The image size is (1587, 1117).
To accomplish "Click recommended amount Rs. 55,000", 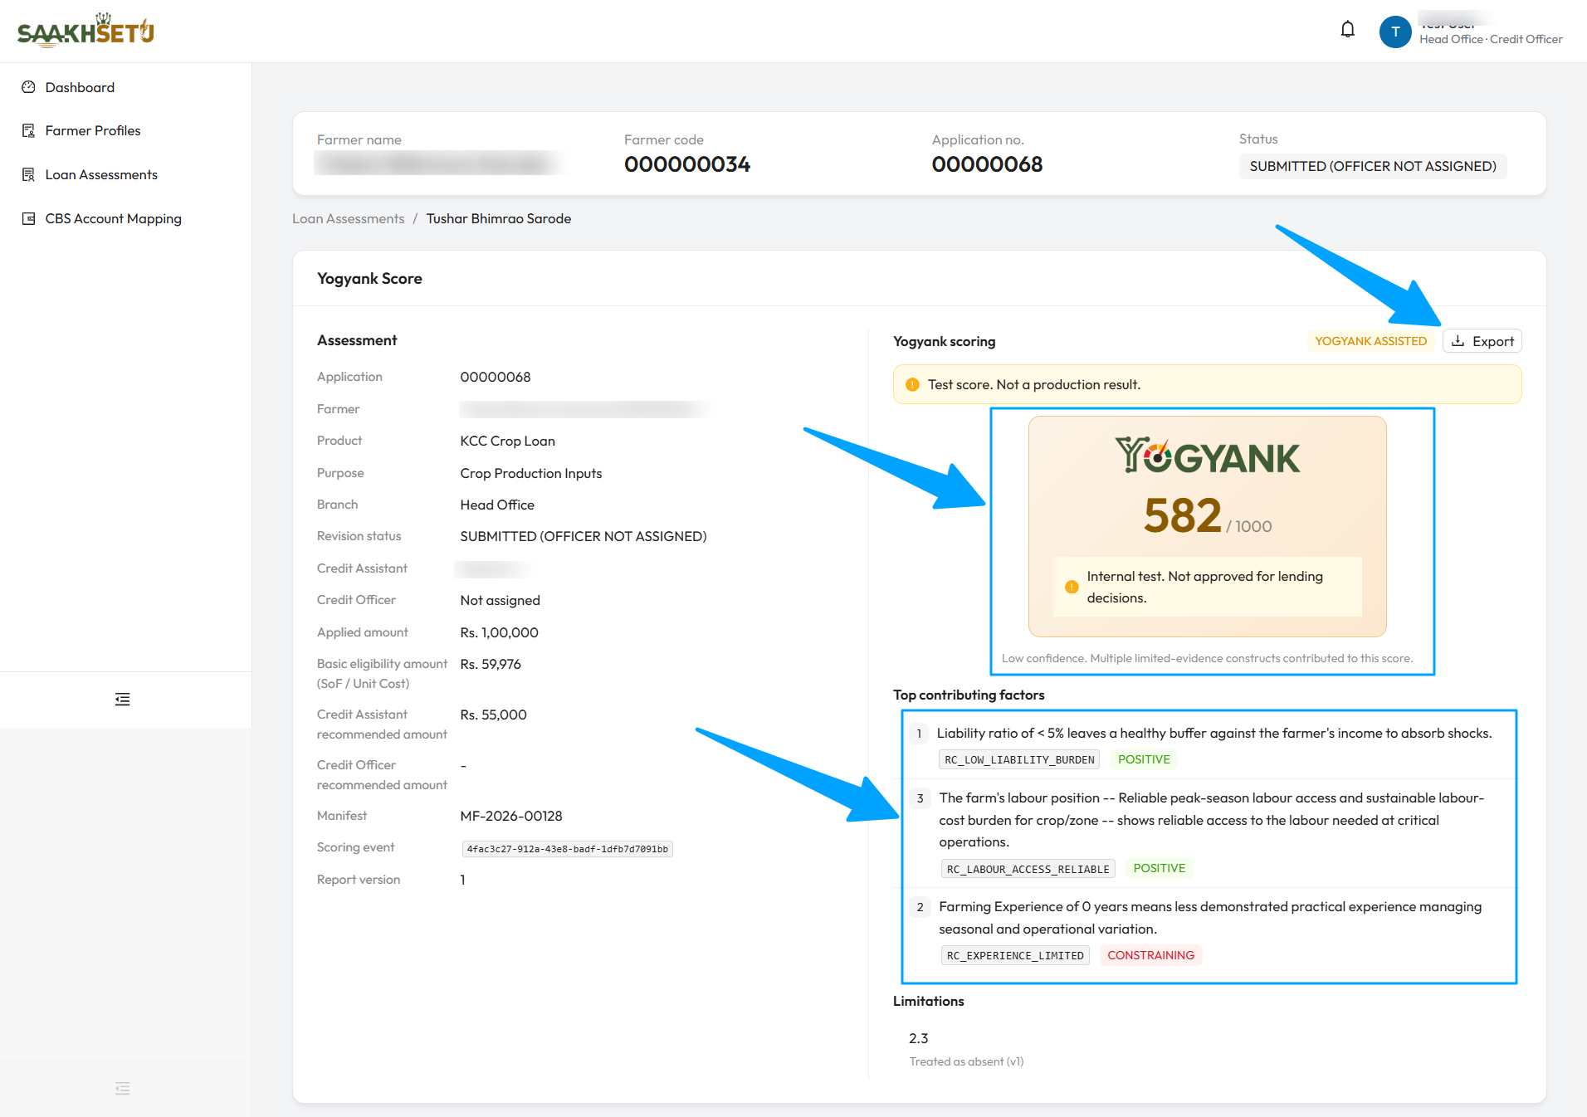I will click(x=493, y=715).
